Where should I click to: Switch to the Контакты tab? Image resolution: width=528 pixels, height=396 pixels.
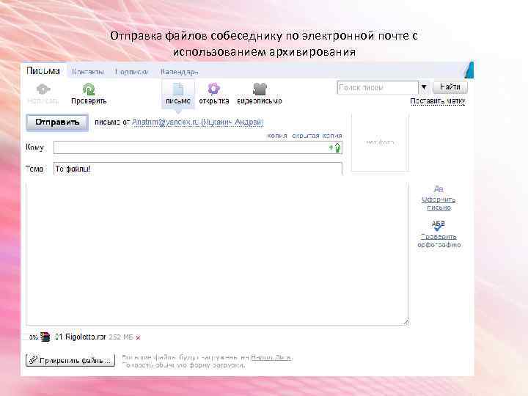(87, 72)
